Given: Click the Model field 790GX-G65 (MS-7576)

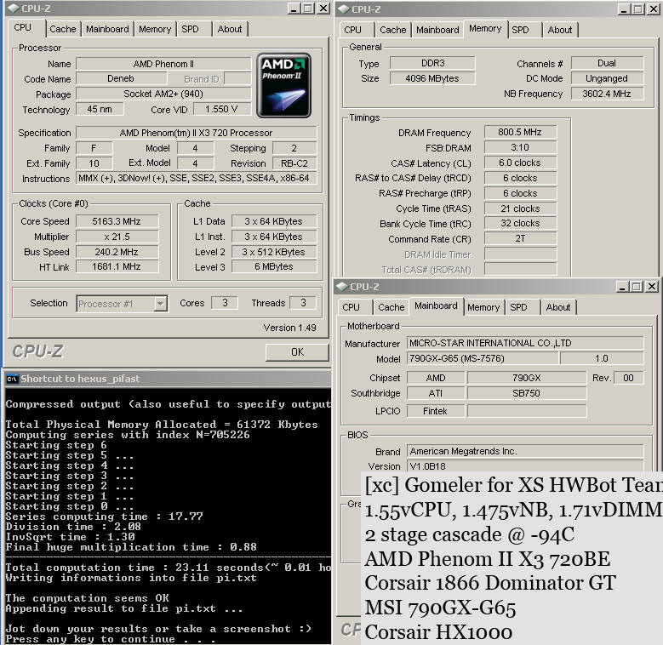Looking at the screenshot, I should click(x=483, y=358).
